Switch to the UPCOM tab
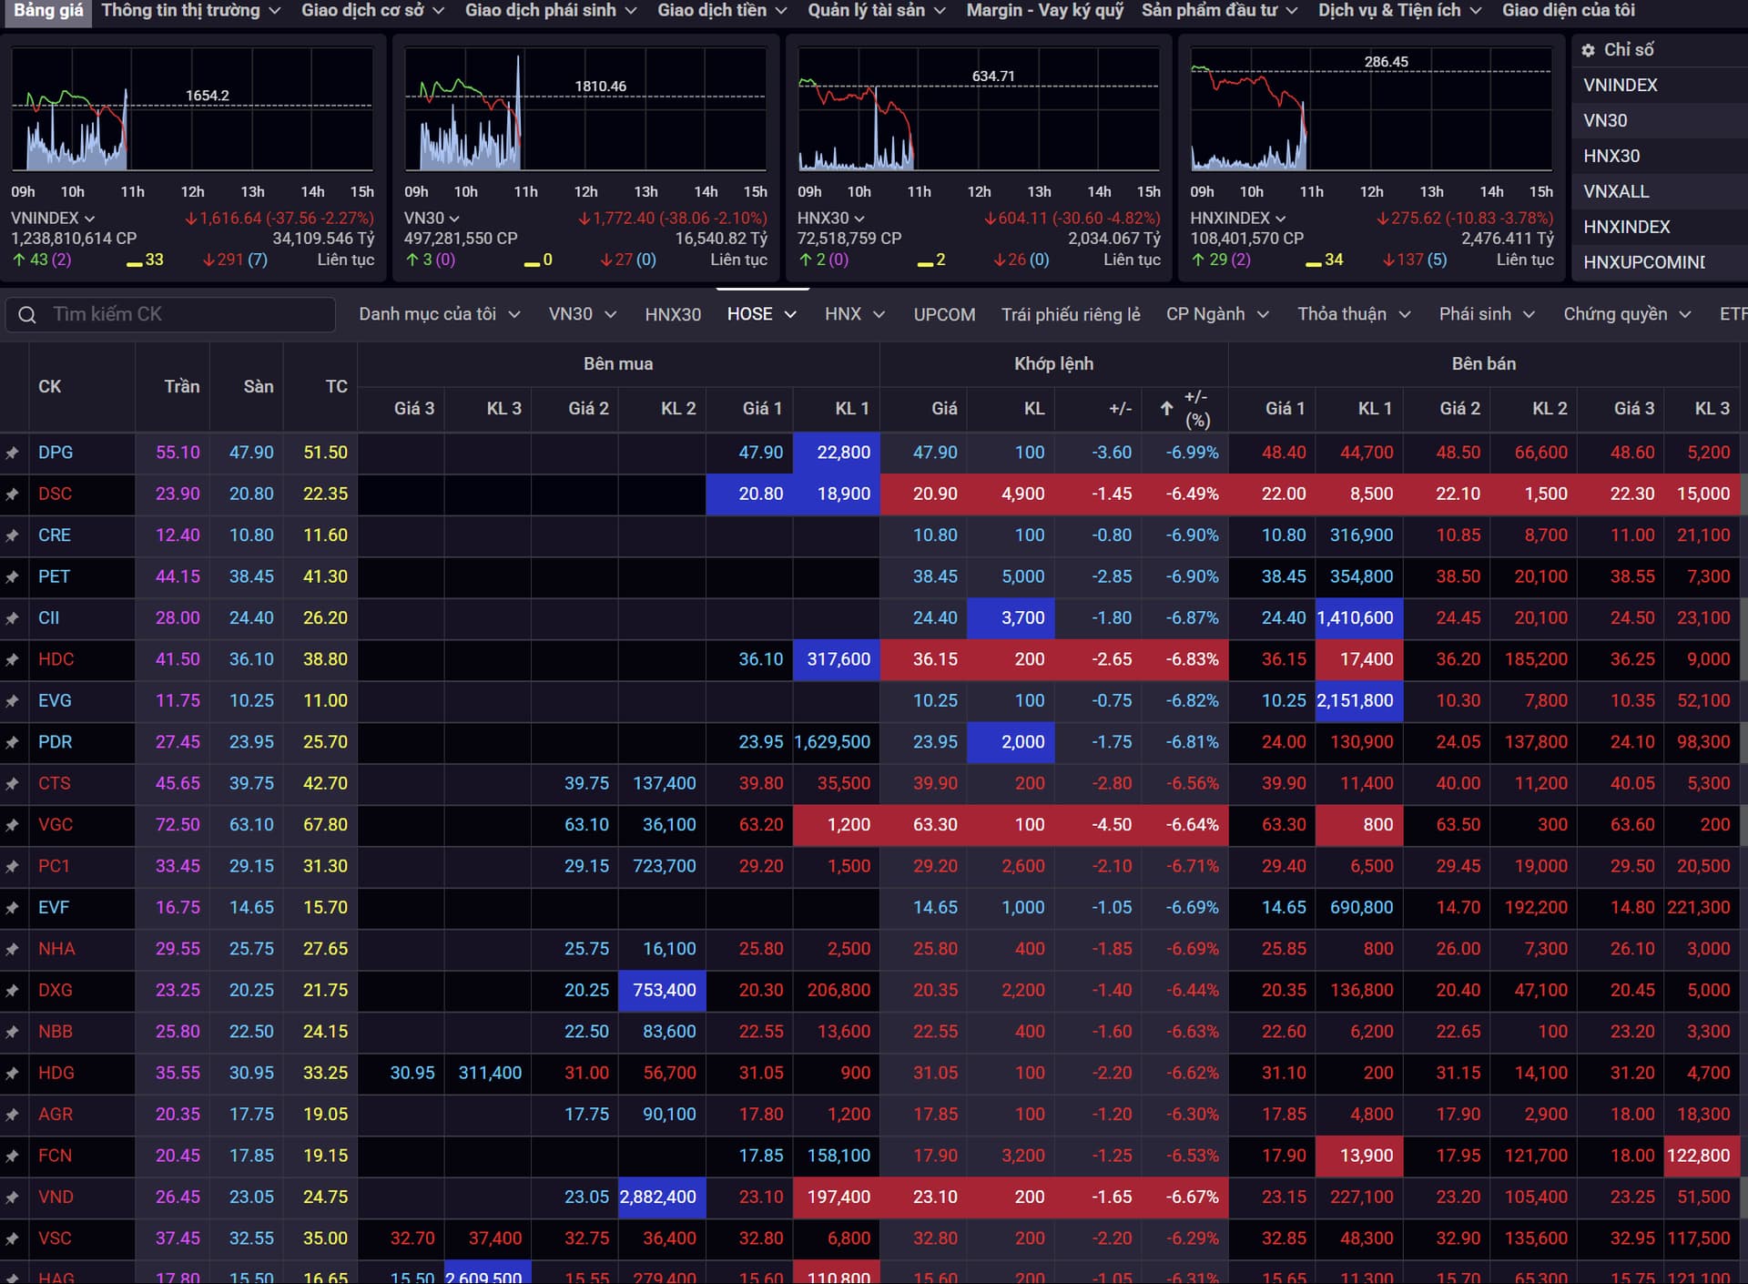The width and height of the screenshot is (1748, 1284). coord(944,314)
